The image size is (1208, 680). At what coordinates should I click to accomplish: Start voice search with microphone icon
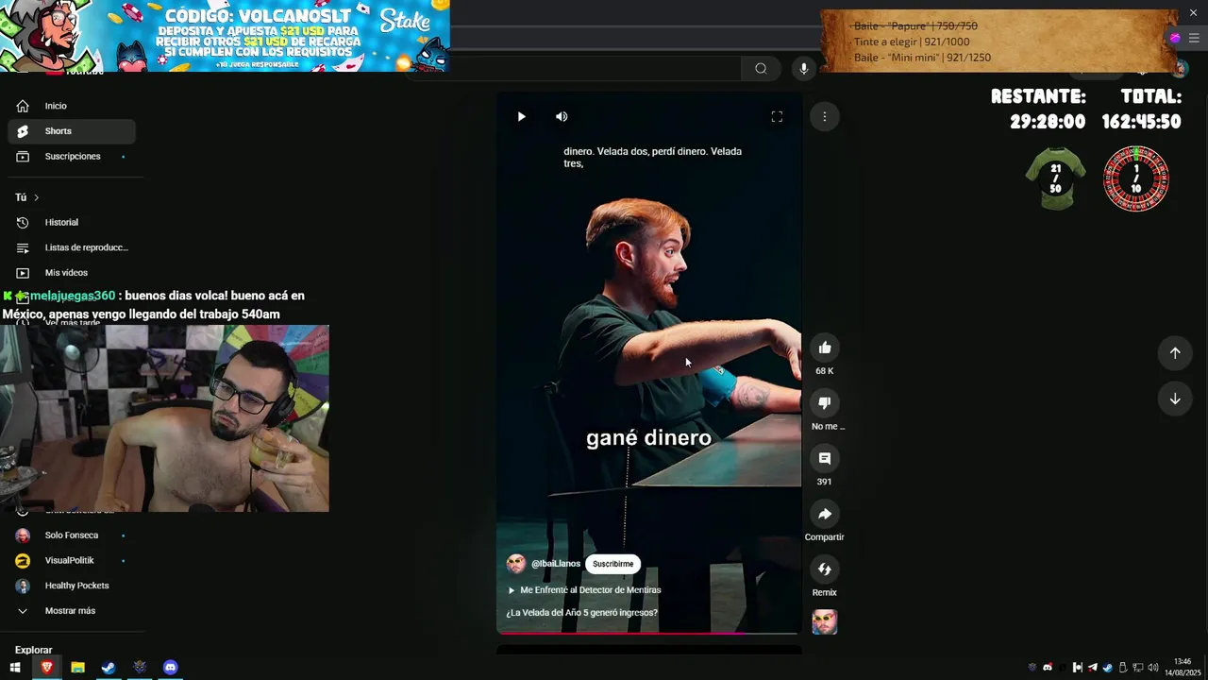[x=804, y=68]
